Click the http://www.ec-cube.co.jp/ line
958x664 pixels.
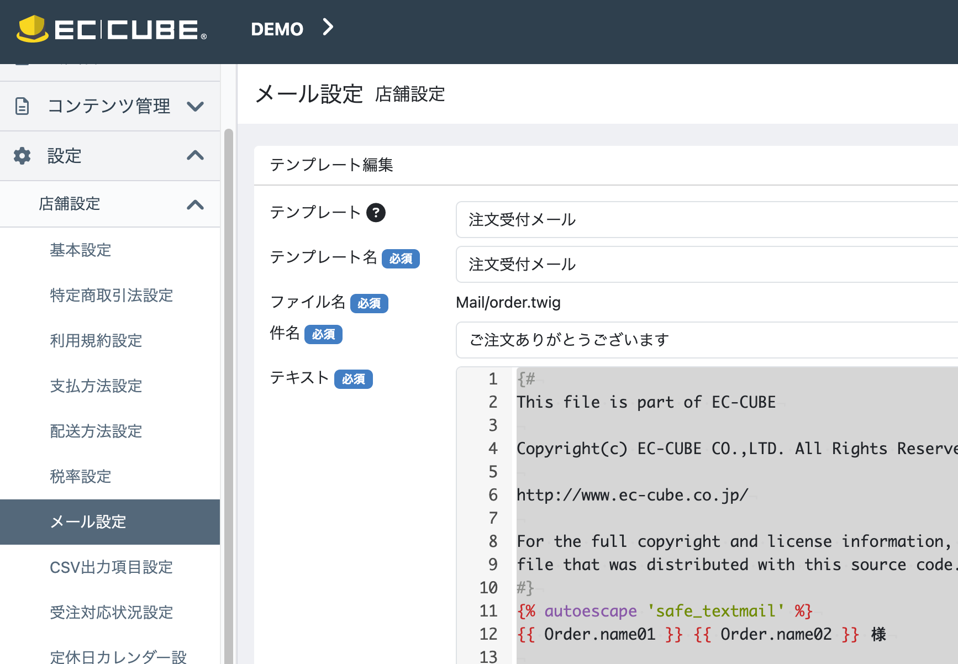pos(633,495)
